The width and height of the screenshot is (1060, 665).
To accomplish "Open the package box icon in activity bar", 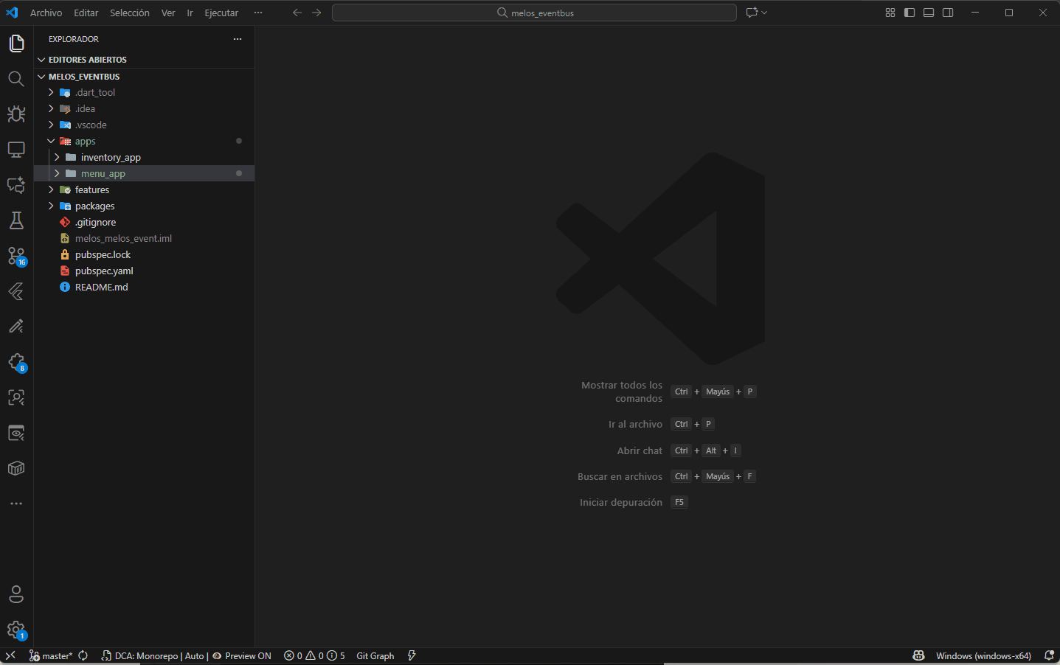I will (x=16, y=468).
